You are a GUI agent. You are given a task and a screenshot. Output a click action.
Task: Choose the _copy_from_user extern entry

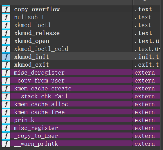39,81
